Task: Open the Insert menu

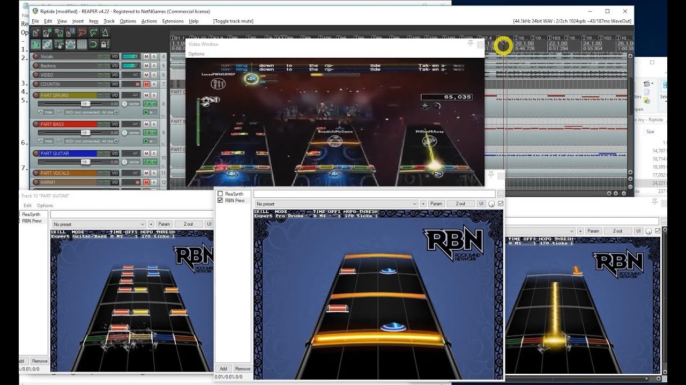Action: pyautogui.click(x=78, y=21)
